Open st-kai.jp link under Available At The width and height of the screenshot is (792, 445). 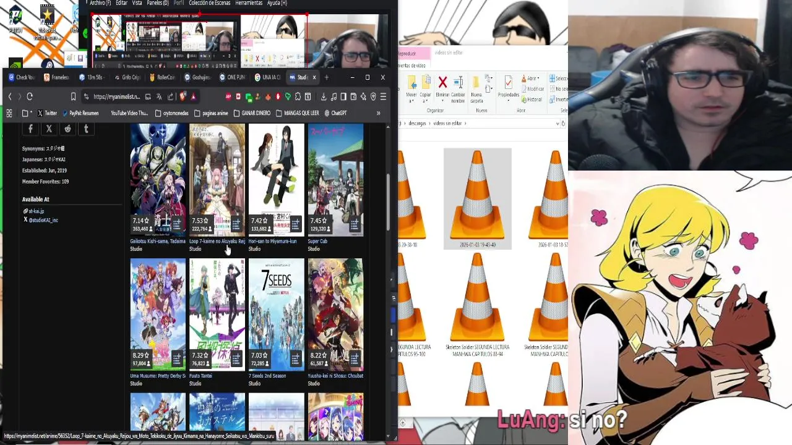(36, 211)
